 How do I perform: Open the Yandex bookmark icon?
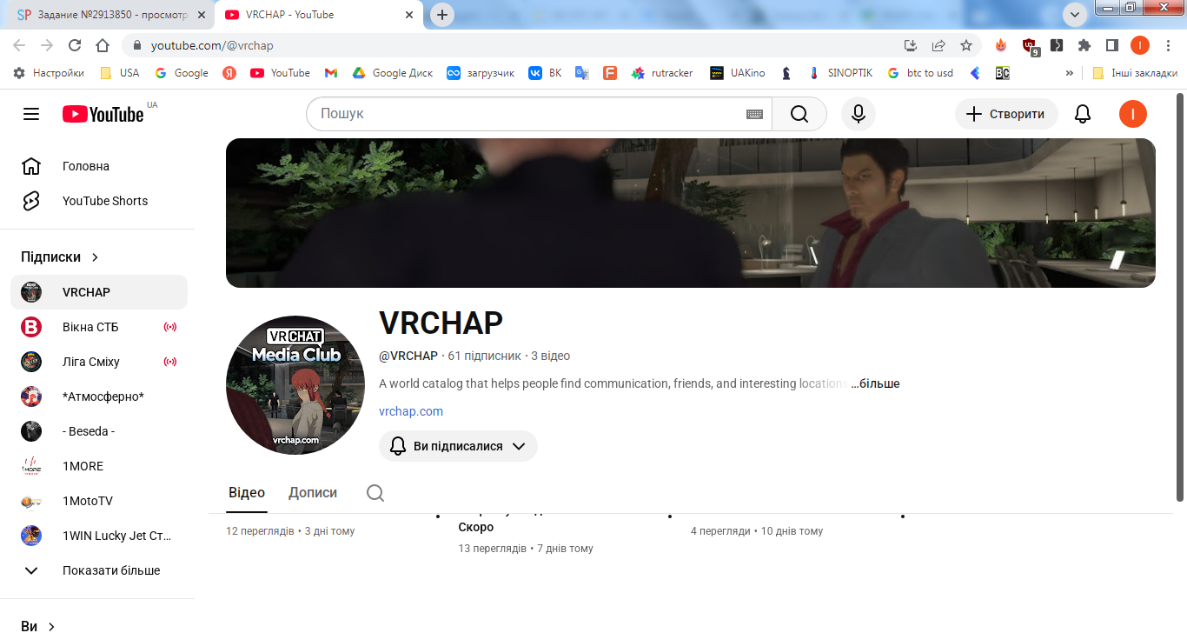(x=229, y=73)
